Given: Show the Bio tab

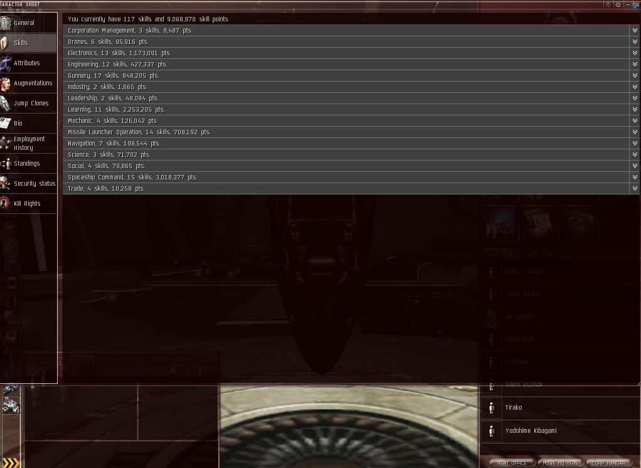Looking at the screenshot, I should pyautogui.click(x=28, y=123).
